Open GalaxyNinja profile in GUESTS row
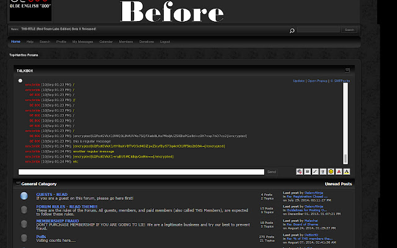The image size is (397, 248). pos(314,193)
